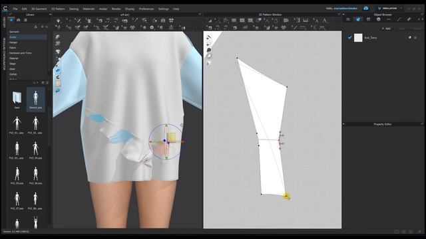Select the polygon pattern tool in 2D toolbar
This screenshot has width=426, height=239.
point(234,21)
